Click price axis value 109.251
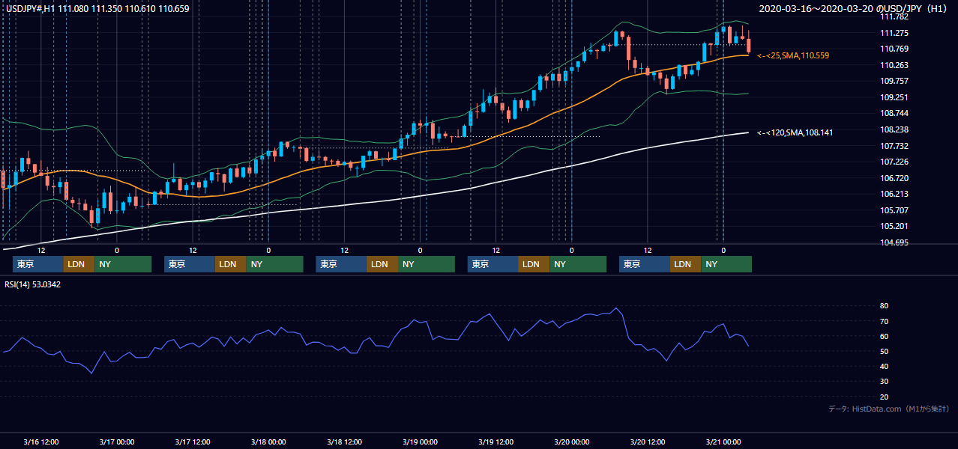Image resolution: width=958 pixels, height=449 pixels. (894, 97)
